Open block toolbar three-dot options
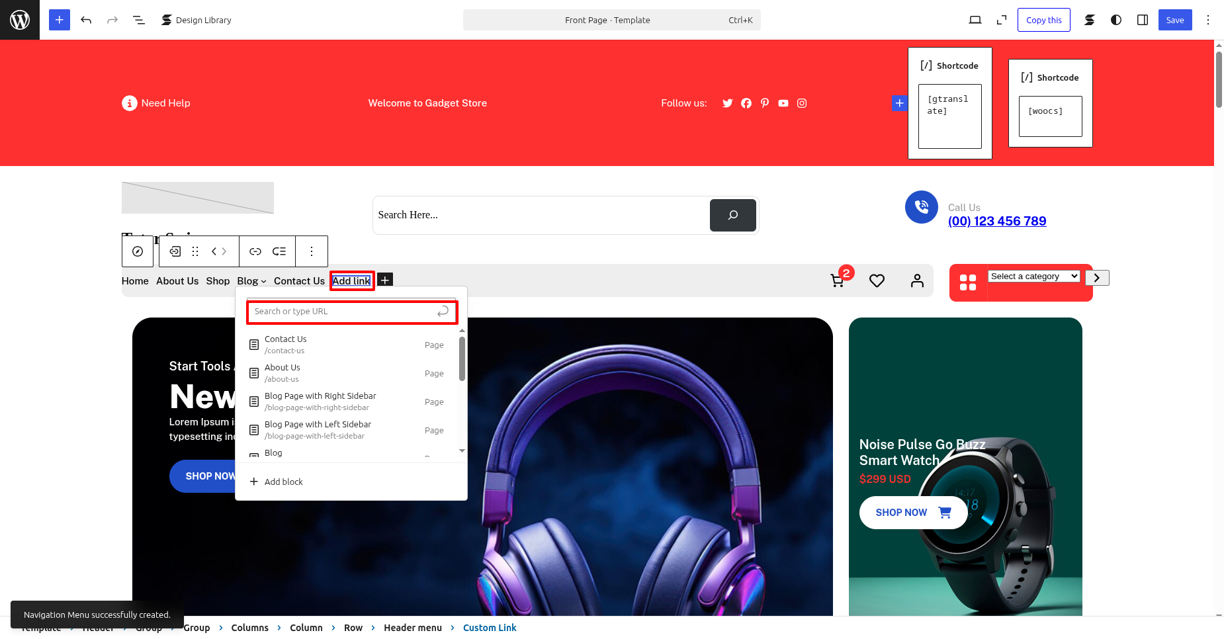This screenshot has height=639, width=1224. 312,251
